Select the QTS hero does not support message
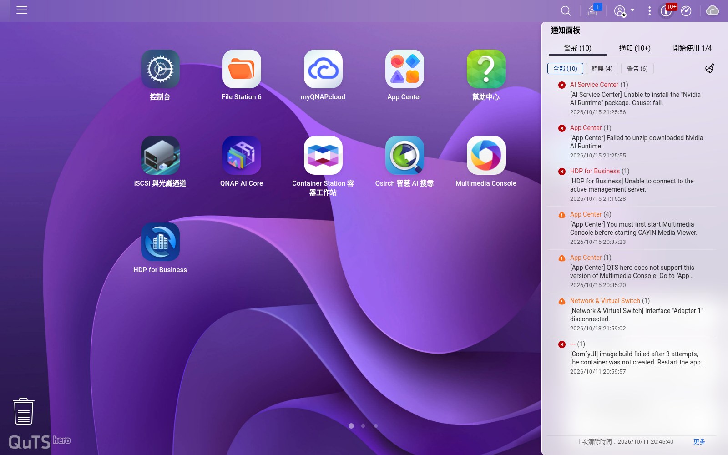 point(632,272)
